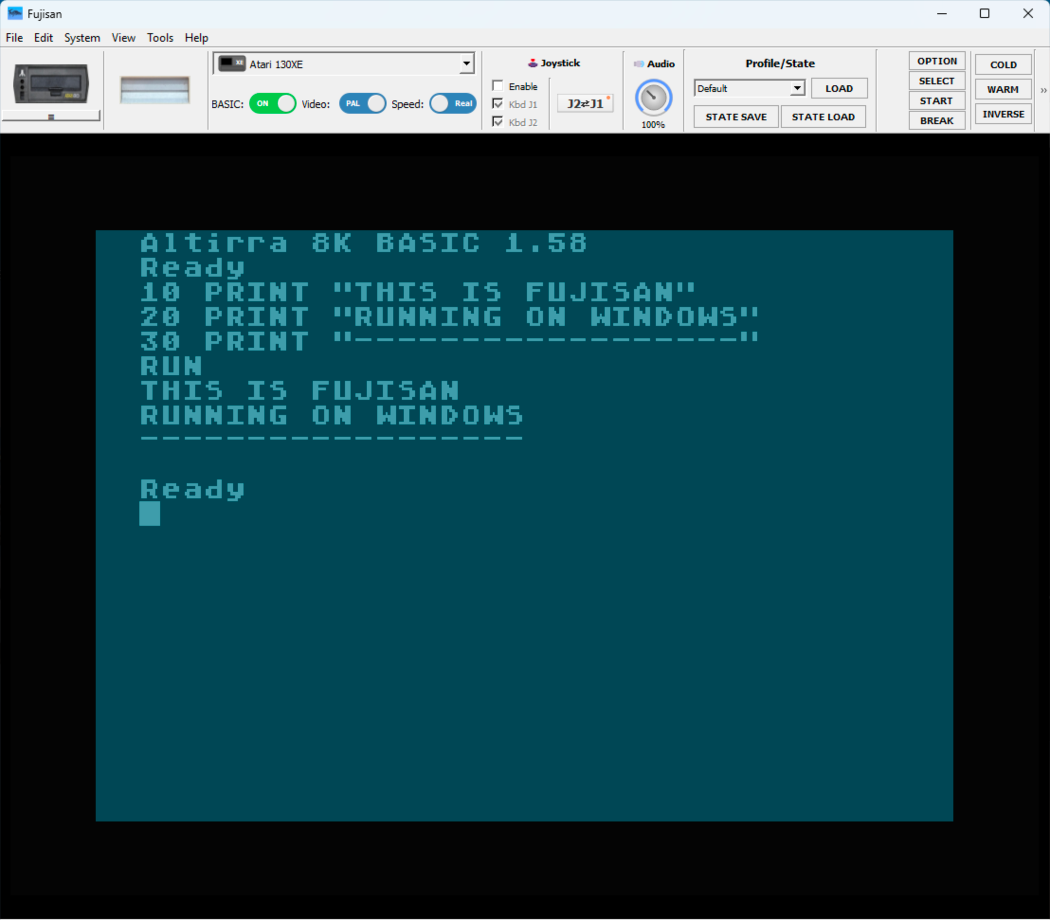Open the Atari 130XE machine dropdown

[344, 64]
